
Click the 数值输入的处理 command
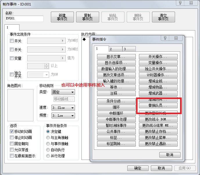point(116,69)
